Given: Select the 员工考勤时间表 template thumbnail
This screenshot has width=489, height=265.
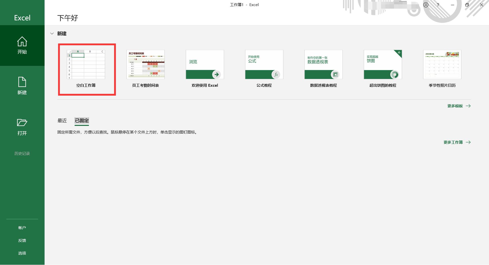Looking at the screenshot, I should pos(145,64).
